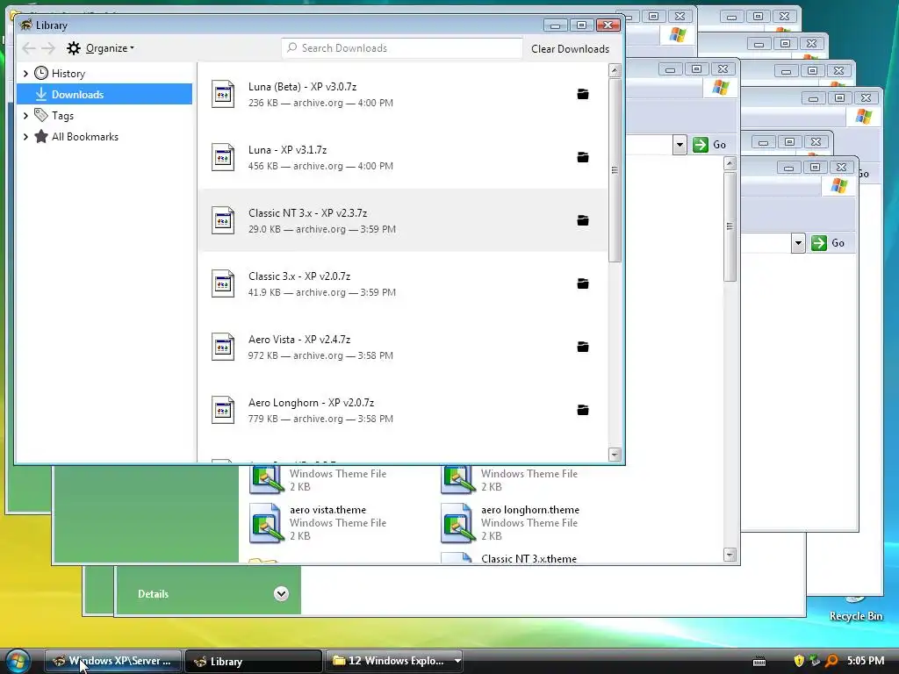Click the Library downloads scrollbar thumb
Screen dimensions: 899x674
(x=615, y=170)
